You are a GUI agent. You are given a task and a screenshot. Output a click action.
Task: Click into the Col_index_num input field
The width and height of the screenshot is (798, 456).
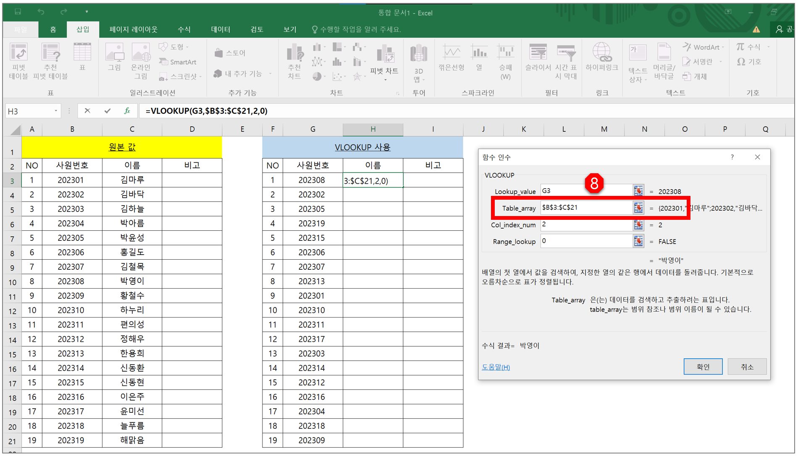586,224
